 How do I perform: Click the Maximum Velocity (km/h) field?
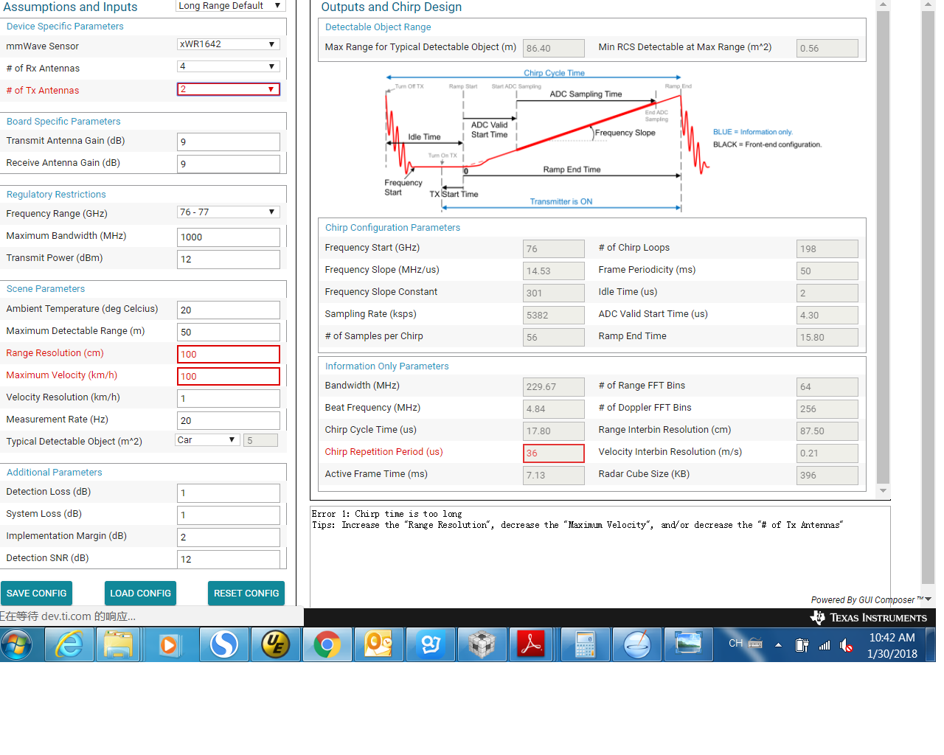coord(229,376)
